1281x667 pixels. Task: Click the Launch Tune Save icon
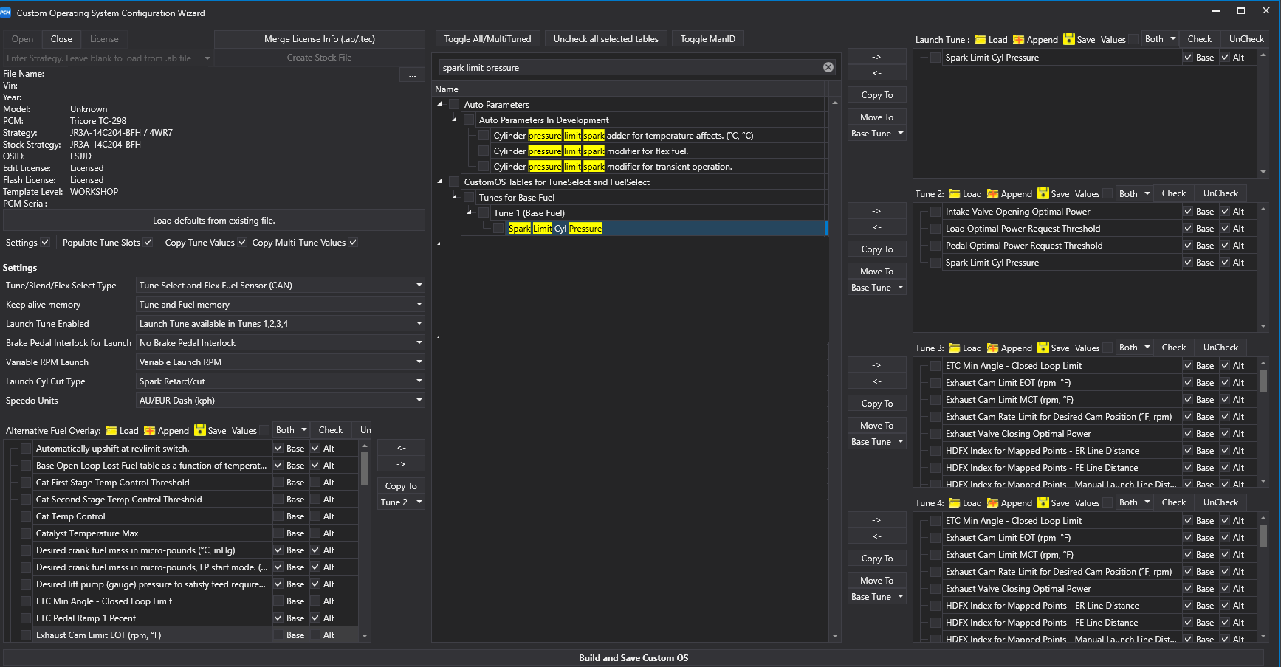pyautogui.click(x=1069, y=40)
